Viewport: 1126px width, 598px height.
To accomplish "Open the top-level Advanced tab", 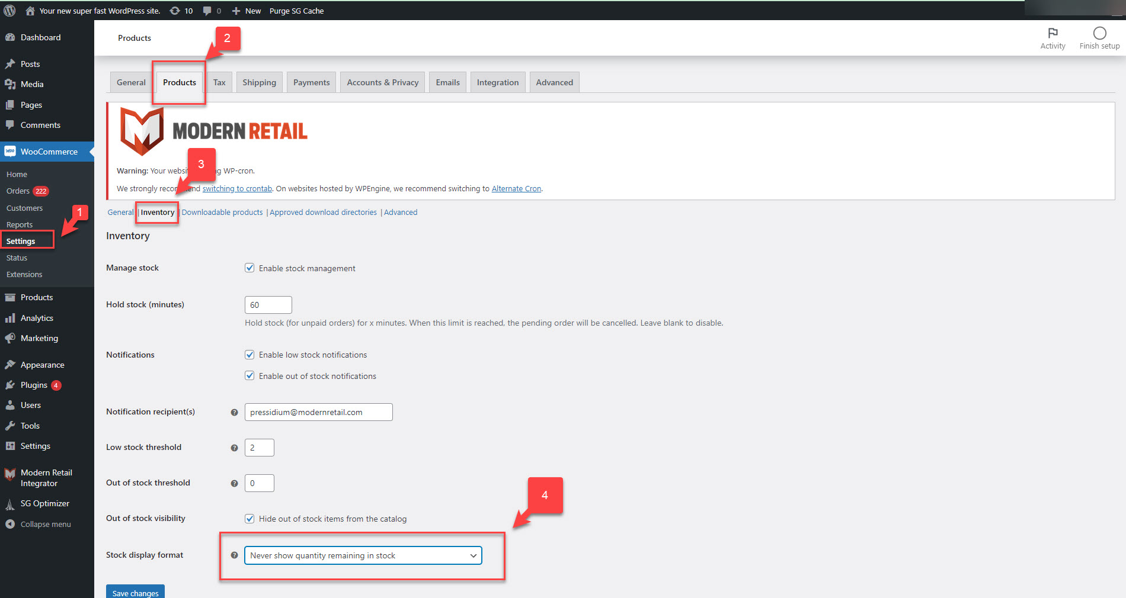I will 555,82.
